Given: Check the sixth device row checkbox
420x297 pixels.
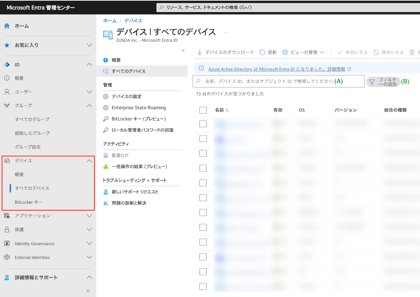Looking at the screenshot, I should click(203, 198).
